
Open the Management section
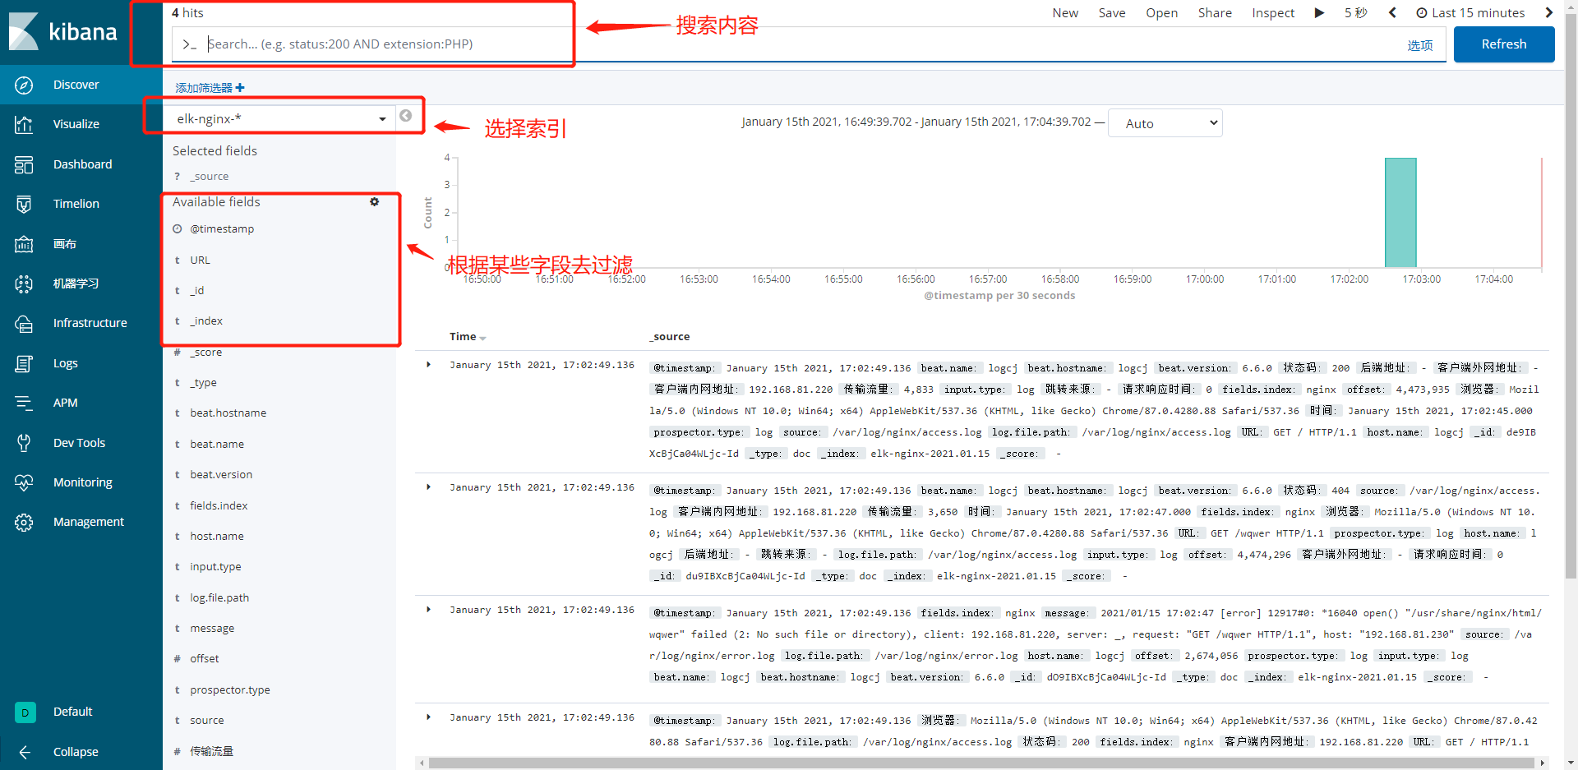(88, 521)
